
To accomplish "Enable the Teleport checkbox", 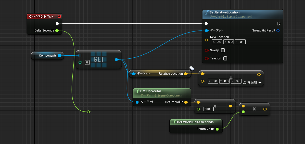I will point(225,58).
